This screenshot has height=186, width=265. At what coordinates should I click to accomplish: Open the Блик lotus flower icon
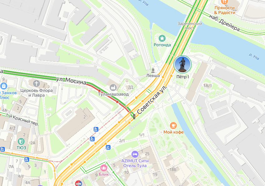click(104, 168)
